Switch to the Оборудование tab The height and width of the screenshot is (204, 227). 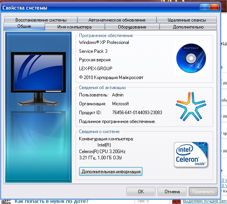coord(132,27)
